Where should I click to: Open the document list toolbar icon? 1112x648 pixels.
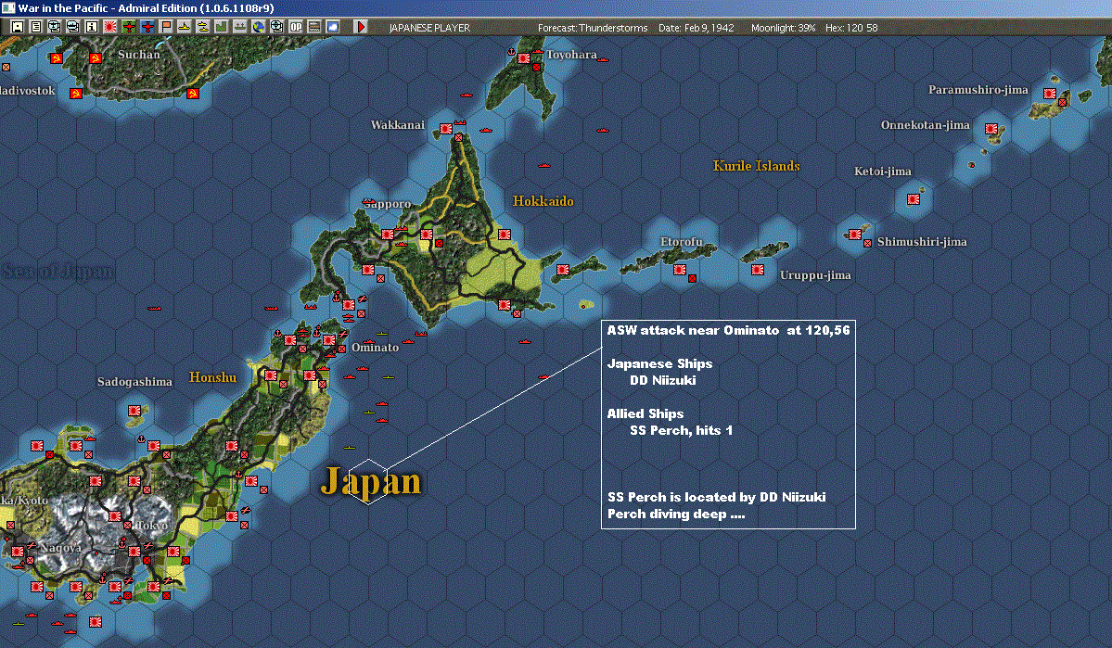click(x=36, y=27)
